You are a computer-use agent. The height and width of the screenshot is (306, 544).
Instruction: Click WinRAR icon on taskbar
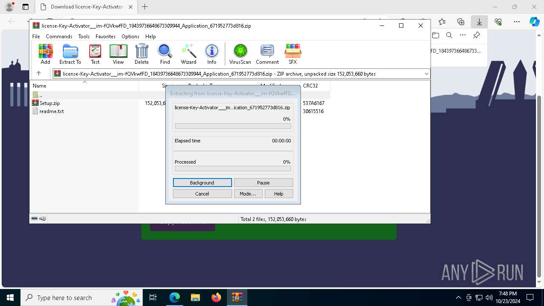tap(237, 297)
